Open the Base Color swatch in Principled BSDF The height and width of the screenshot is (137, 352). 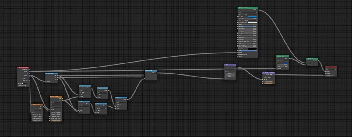(x=252, y=17)
